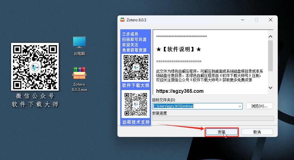294x160 pixels.
Task: Select the Zotero 8.0.3.exe desktop icon
Action: (79, 79)
